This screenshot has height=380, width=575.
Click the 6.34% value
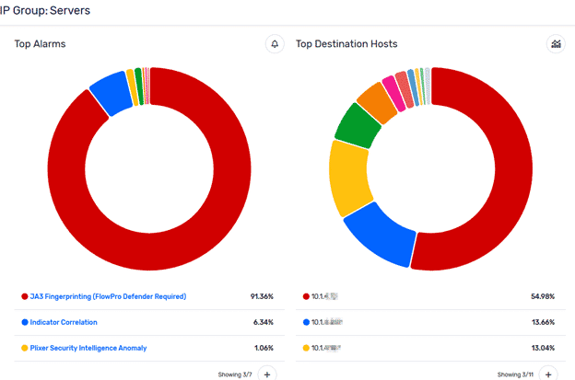pos(264,322)
